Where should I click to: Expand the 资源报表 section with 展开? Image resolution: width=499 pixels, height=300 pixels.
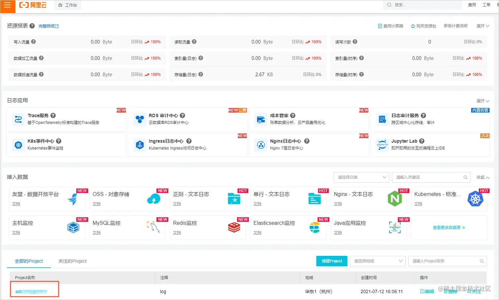483,26
